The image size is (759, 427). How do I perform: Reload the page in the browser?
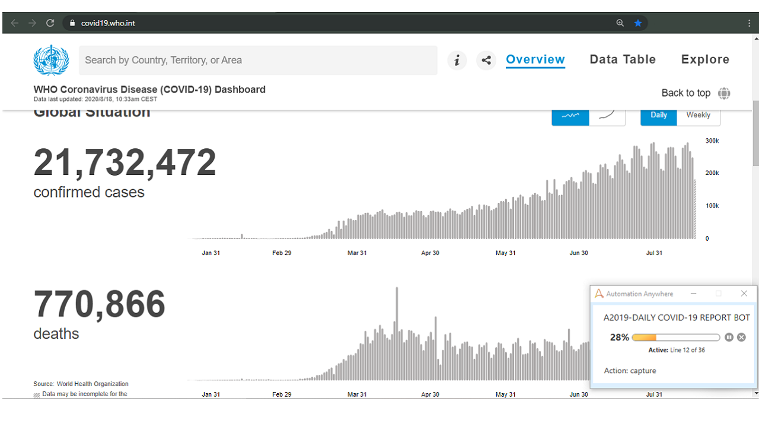coord(50,23)
